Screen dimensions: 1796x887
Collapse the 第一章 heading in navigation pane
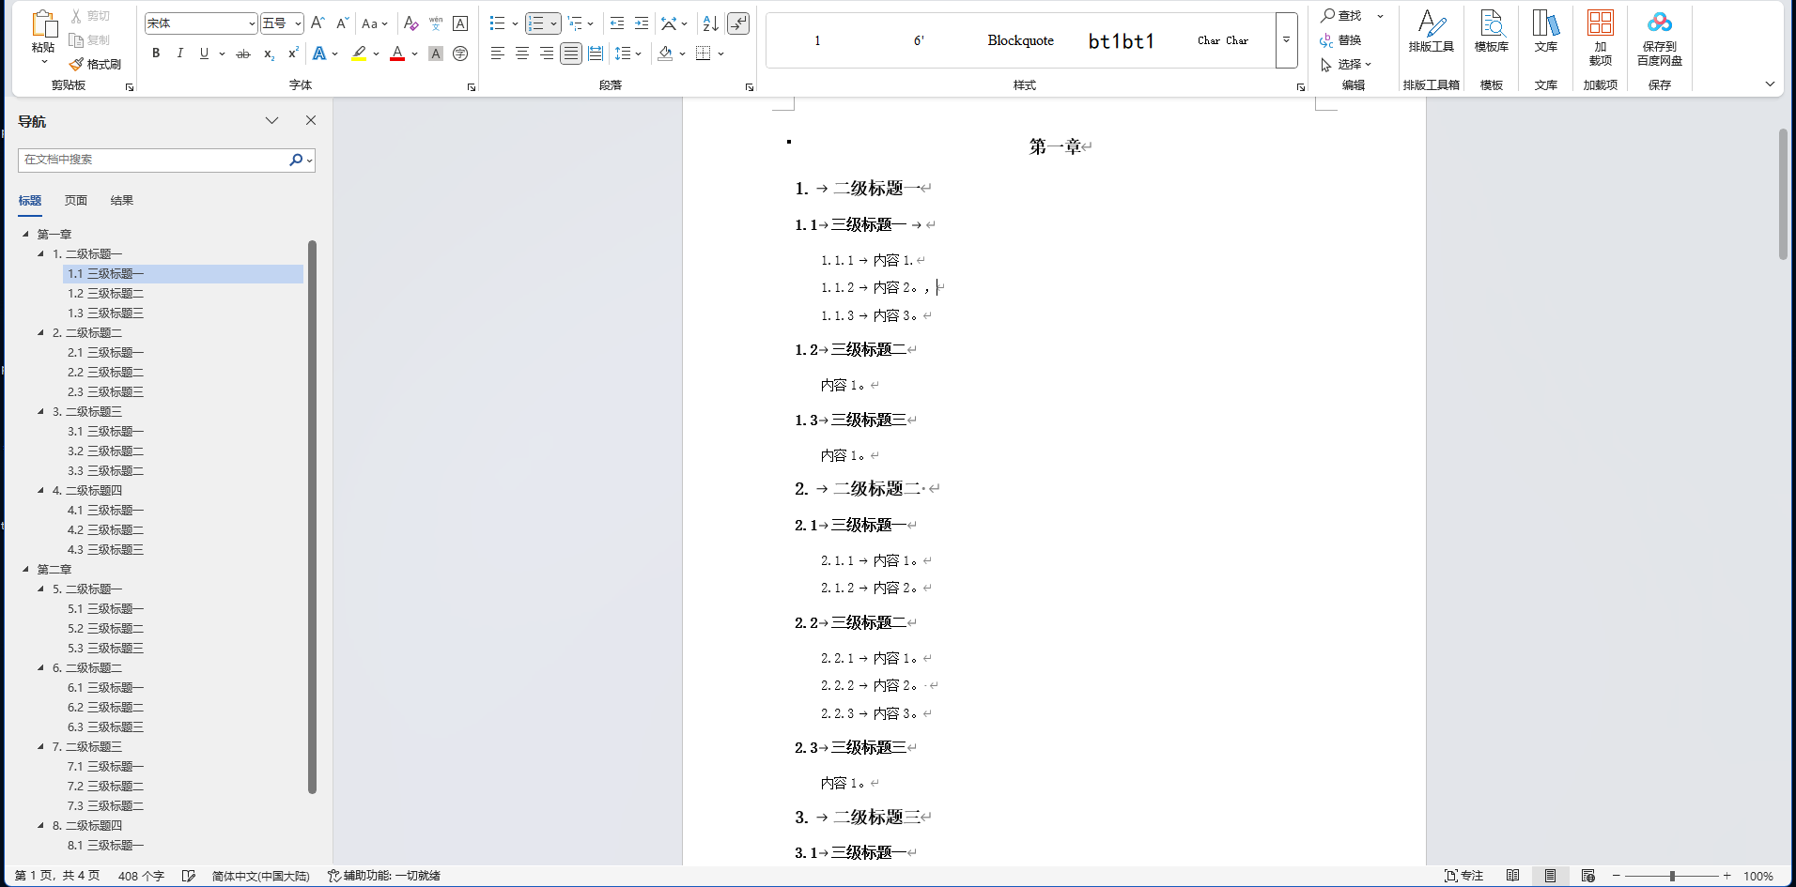(x=25, y=233)
